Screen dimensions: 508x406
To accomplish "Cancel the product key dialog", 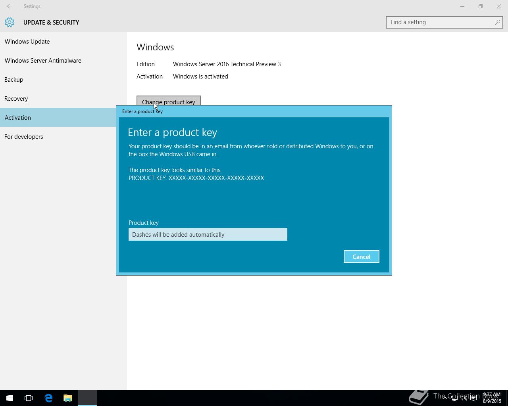I will tap(361, 257).
